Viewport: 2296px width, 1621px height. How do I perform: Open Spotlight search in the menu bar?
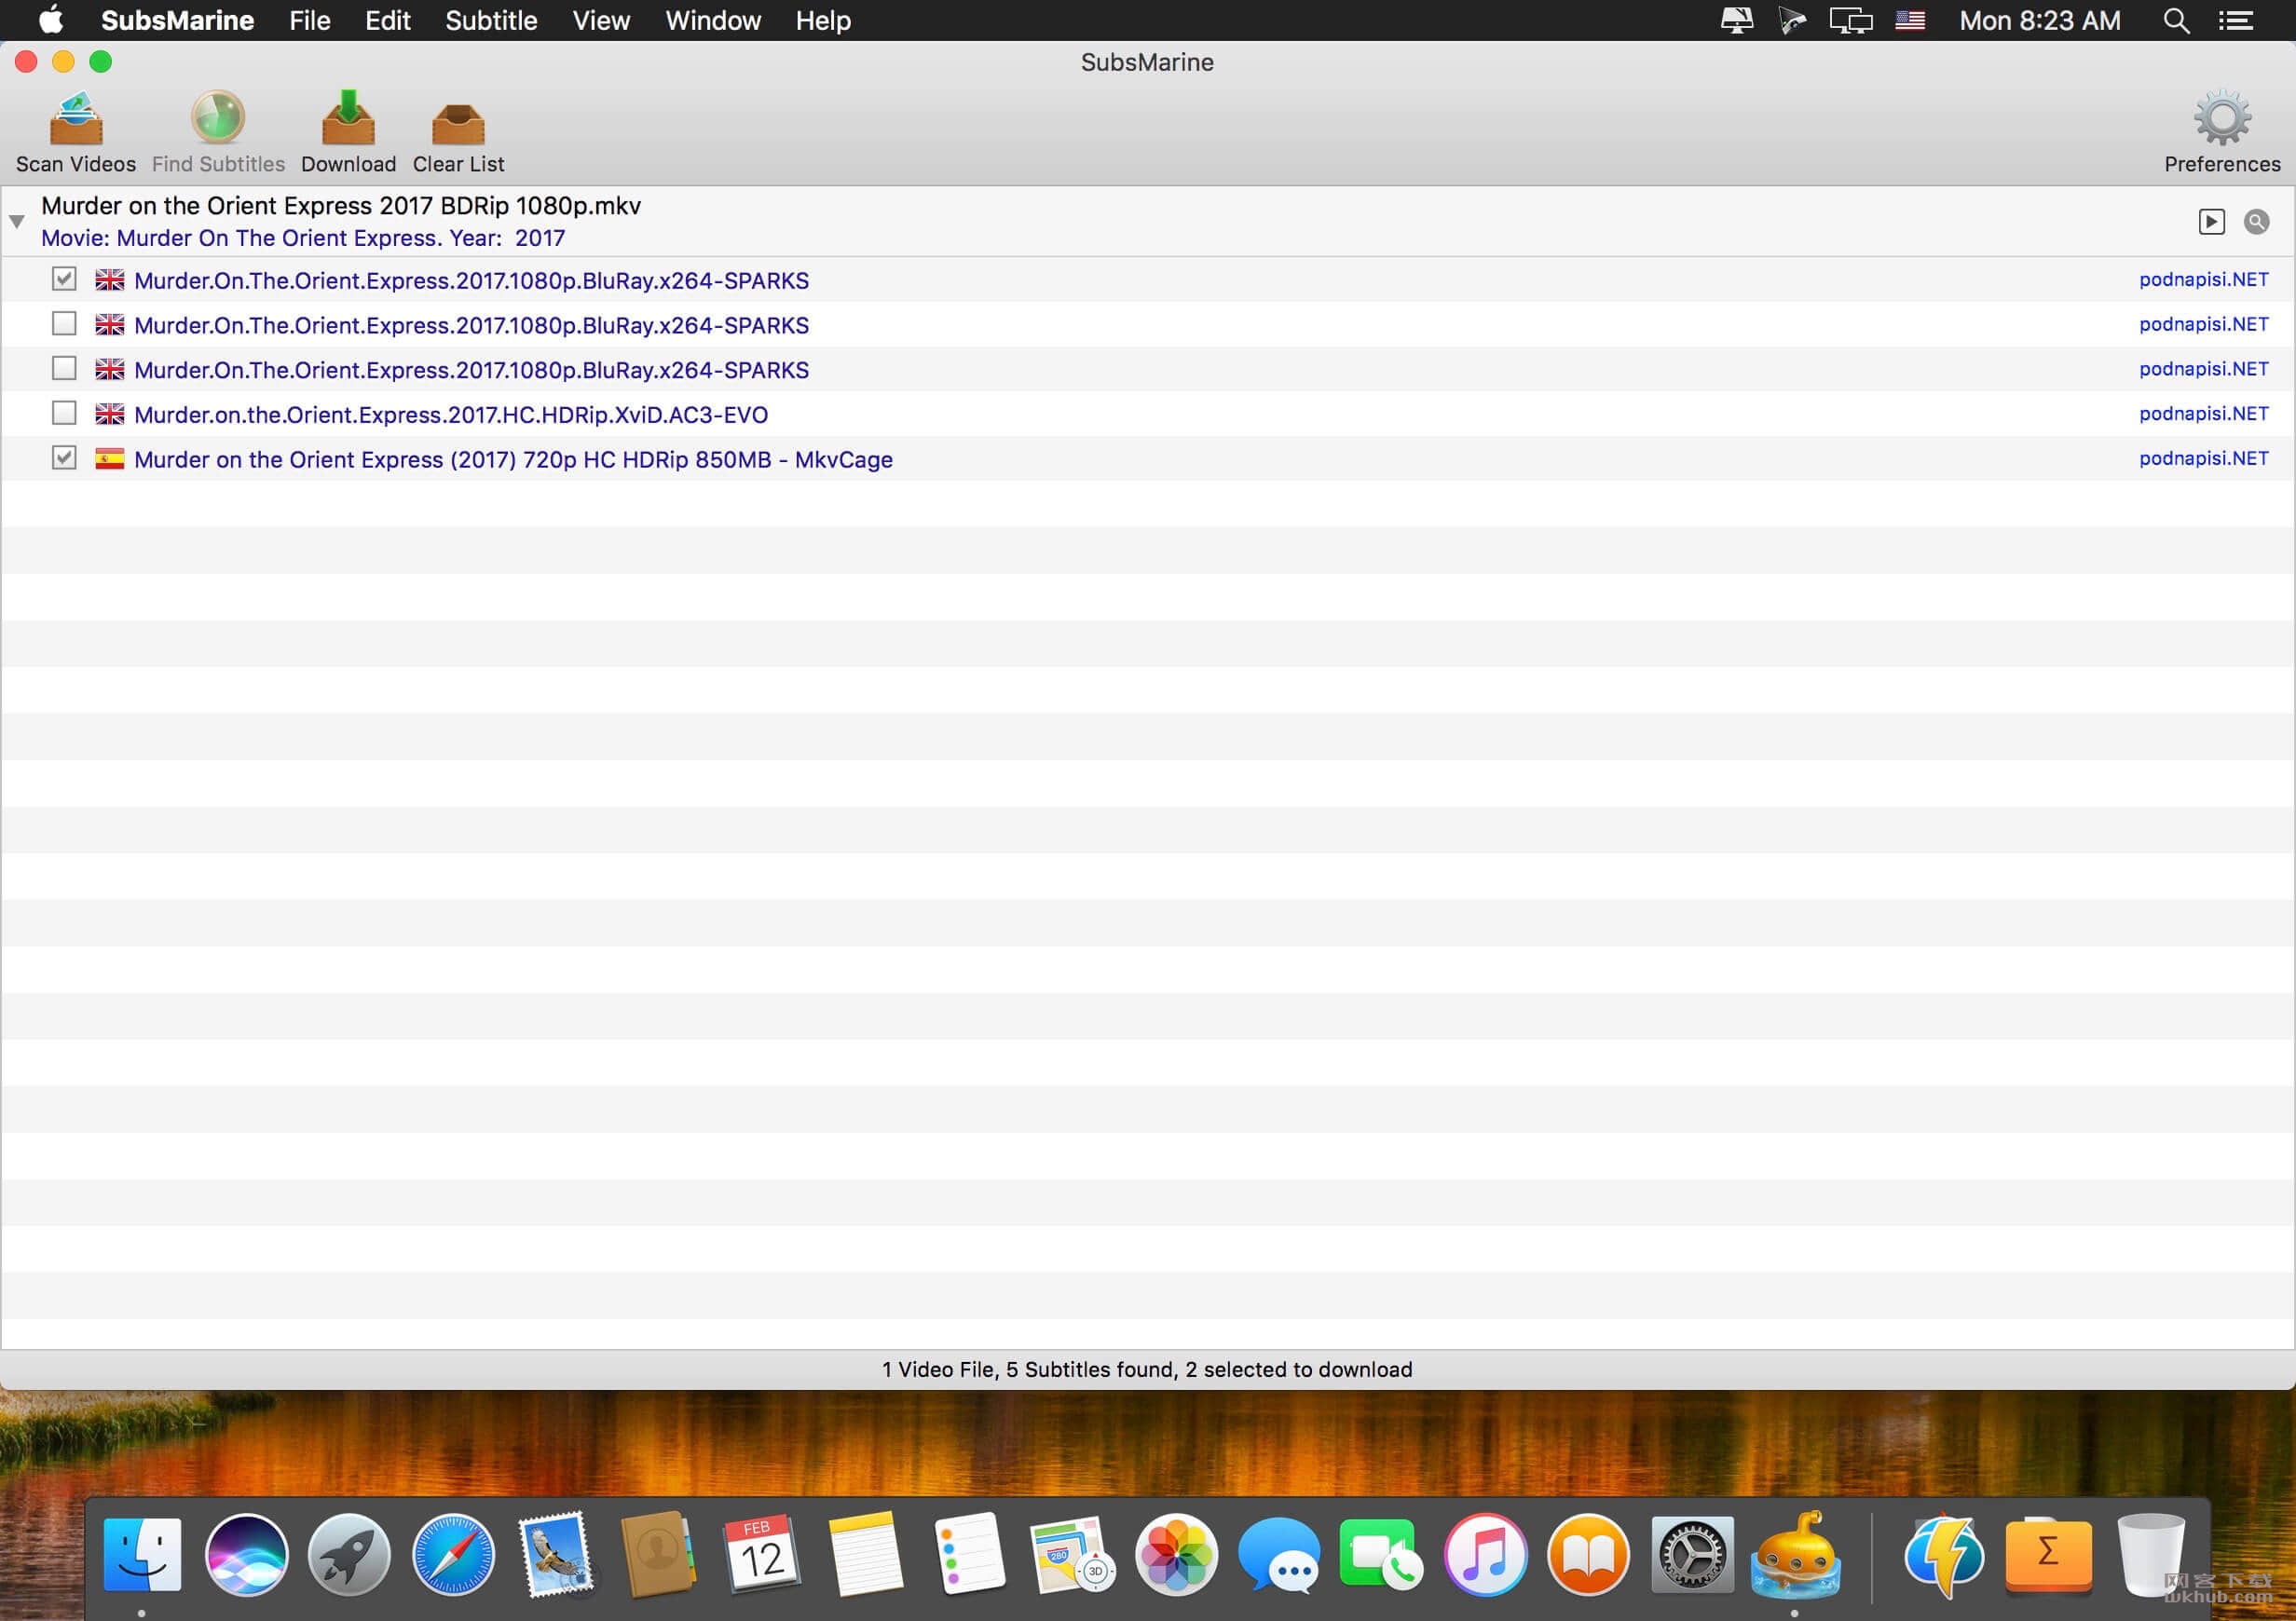tap(2177, 20)
